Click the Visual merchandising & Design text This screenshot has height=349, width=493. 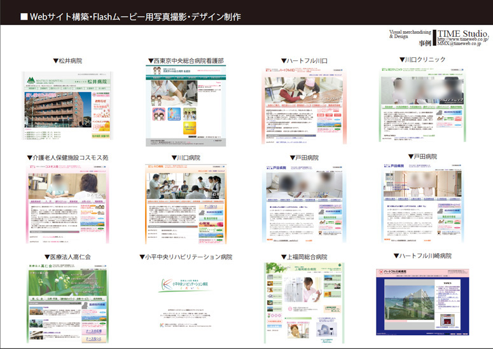(410, 34)
